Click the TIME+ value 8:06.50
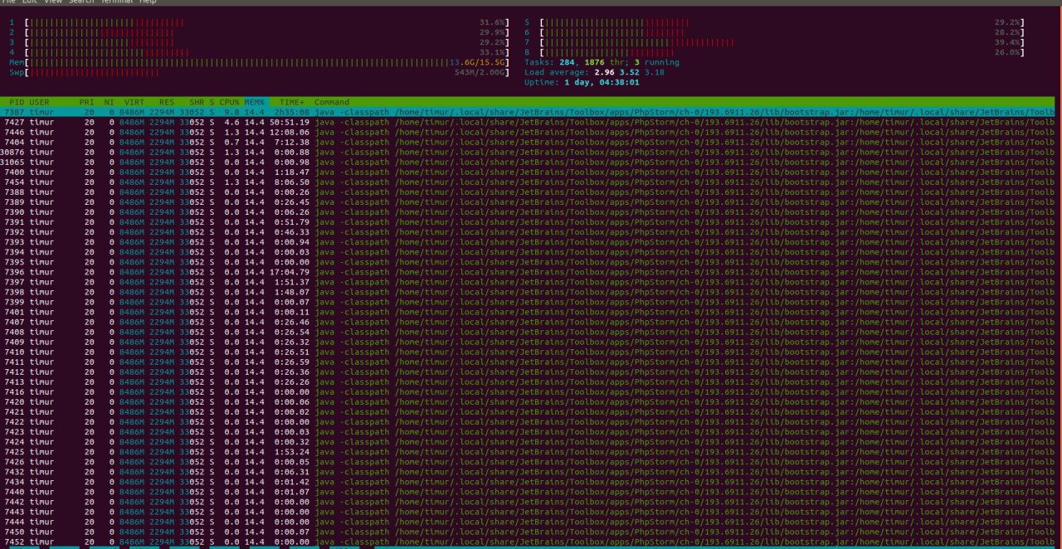 [x=292, y=182]
